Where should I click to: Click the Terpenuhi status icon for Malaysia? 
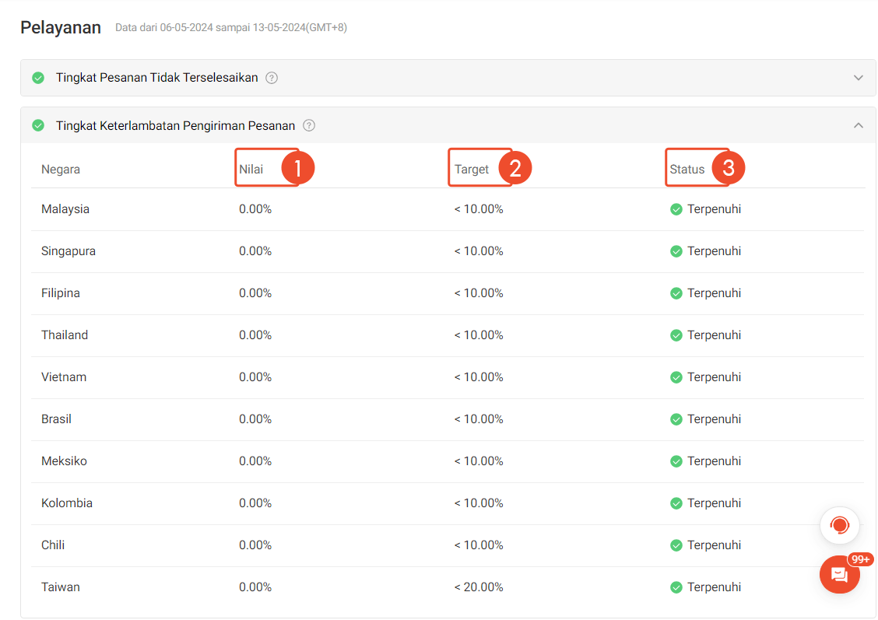pos(676,209)
